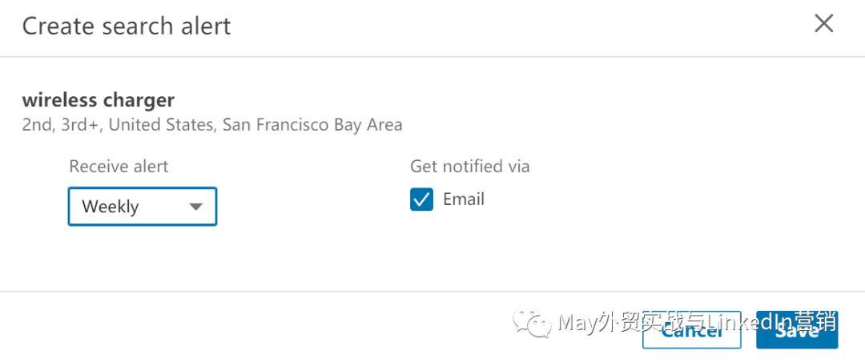Open the Receive alert frequency dropdown
865x363 pixels.
click(143, 206)
